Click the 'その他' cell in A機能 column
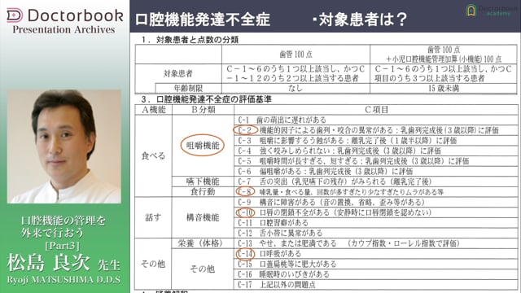 coord(153,264)
